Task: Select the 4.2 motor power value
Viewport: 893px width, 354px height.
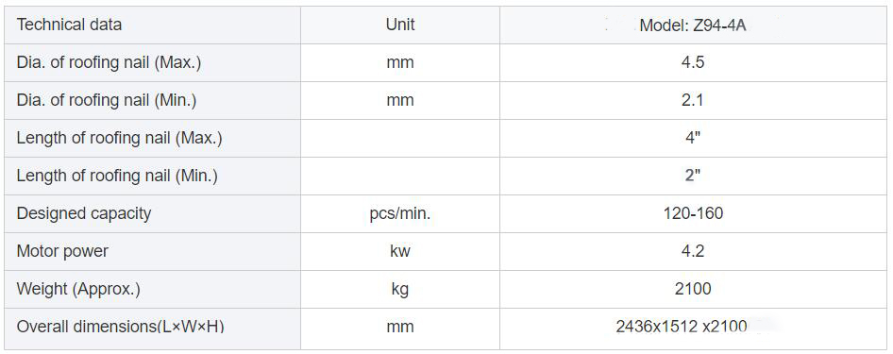Action: (x=693, y=251)
